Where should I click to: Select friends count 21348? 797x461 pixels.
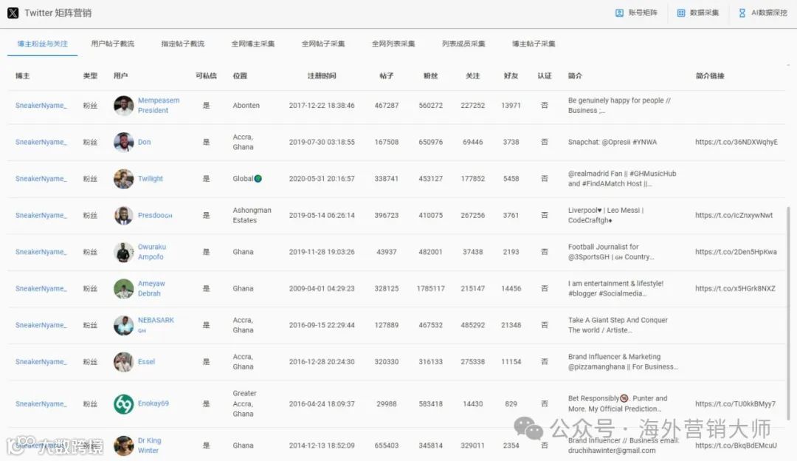[x=511, y=325]
